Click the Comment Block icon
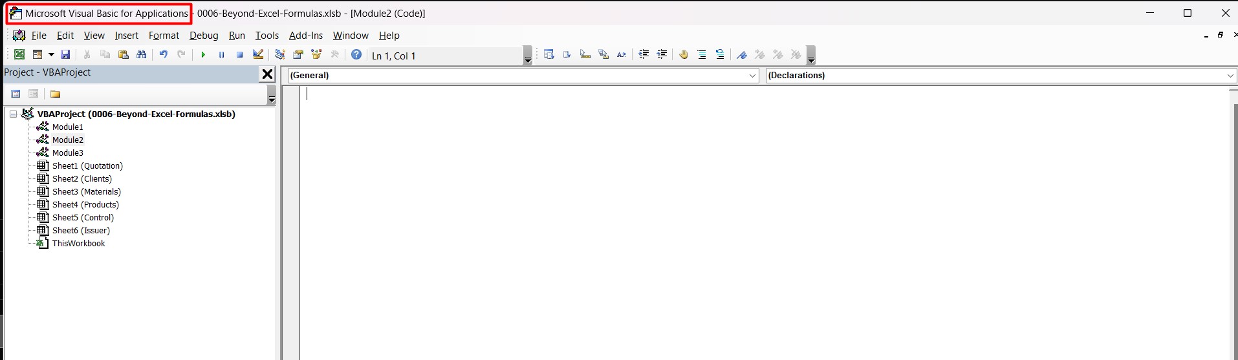 click(x=702, y=55)
